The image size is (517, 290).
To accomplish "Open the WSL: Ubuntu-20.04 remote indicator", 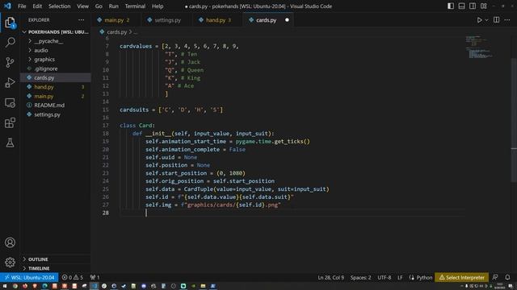I will (29, 277).
